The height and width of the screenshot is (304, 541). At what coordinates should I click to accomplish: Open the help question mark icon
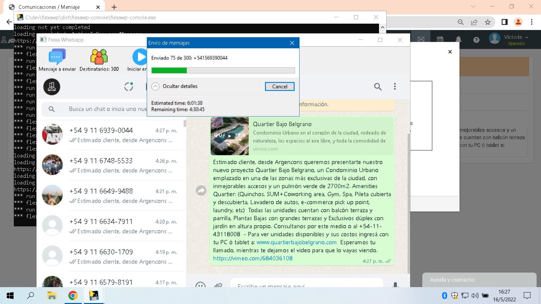(476, 40)
